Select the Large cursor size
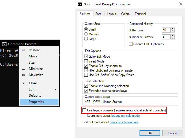The image size is (185, 138). (x=86, y=39)
